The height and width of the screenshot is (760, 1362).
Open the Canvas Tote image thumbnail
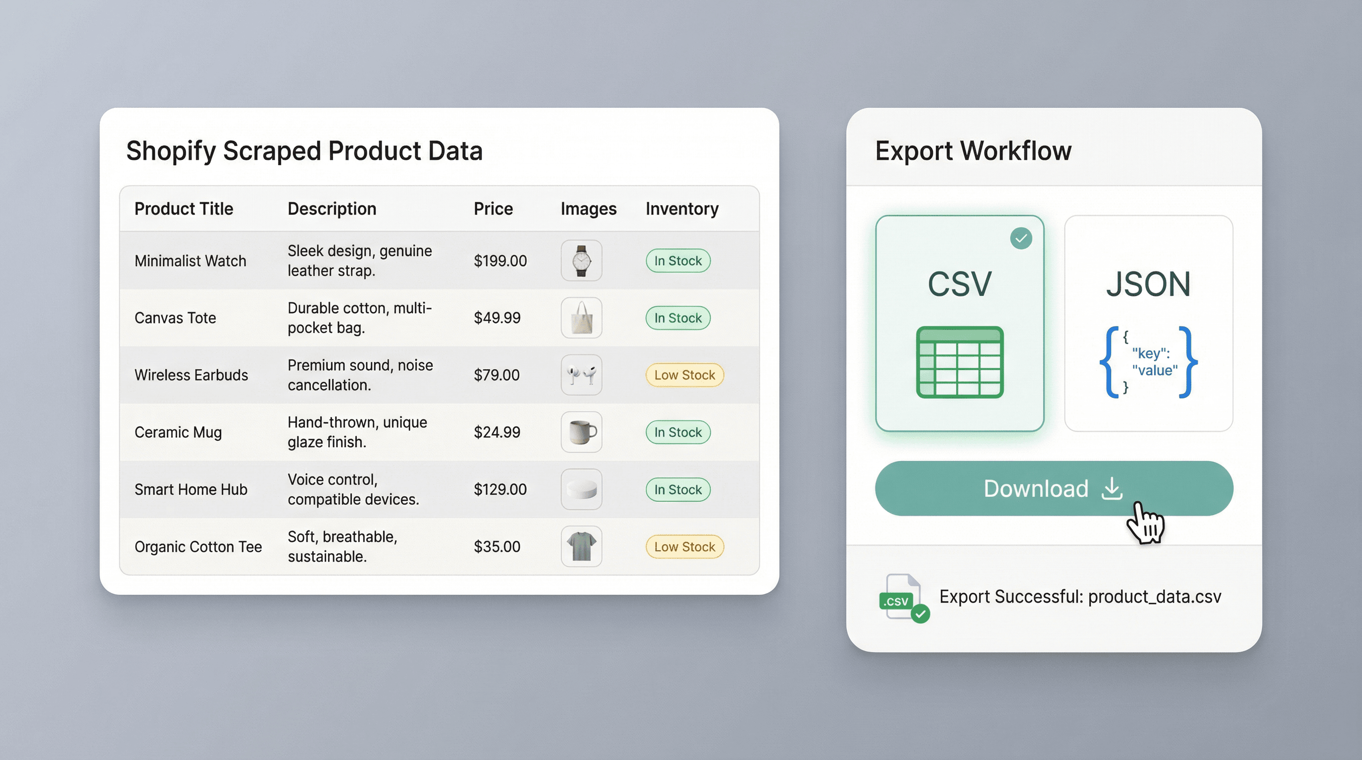pyautogui.click(x=581, y=318)
